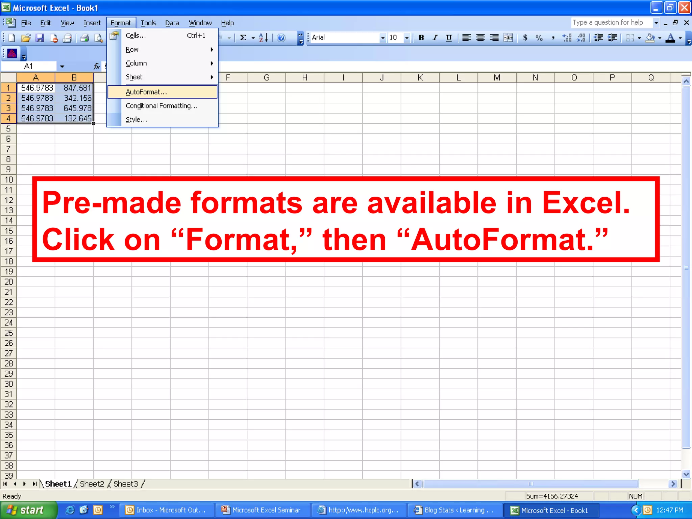This screenshot has width=692, height=519.
Task: Click the red triangle add-in toolbar icon
Action: [x=12, y=53]
